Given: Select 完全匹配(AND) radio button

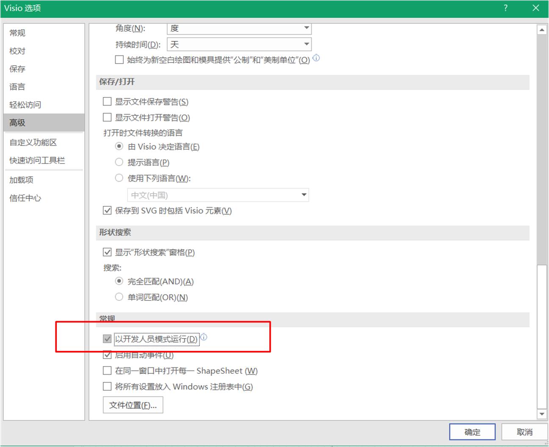Looking at the screenshot, I should (x=119, y=281).
